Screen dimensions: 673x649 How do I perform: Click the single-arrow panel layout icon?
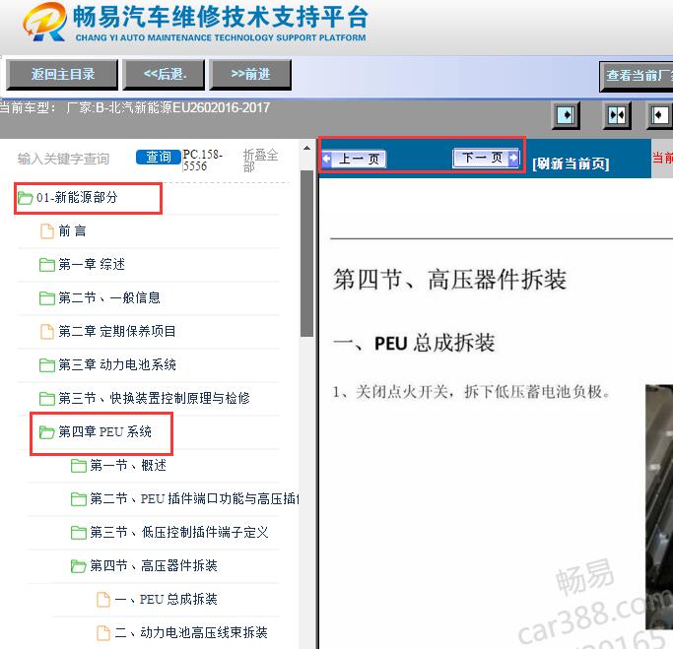566,115
